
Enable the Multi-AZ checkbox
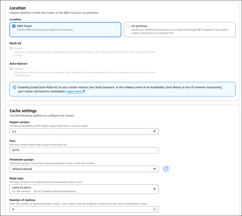pos(10,48)
